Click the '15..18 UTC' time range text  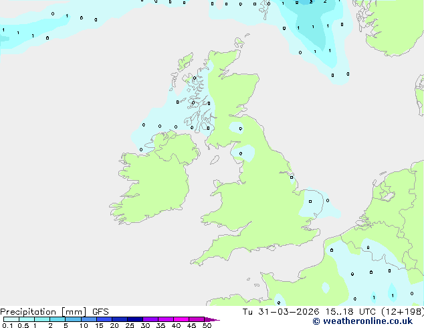tap(350, 312)
